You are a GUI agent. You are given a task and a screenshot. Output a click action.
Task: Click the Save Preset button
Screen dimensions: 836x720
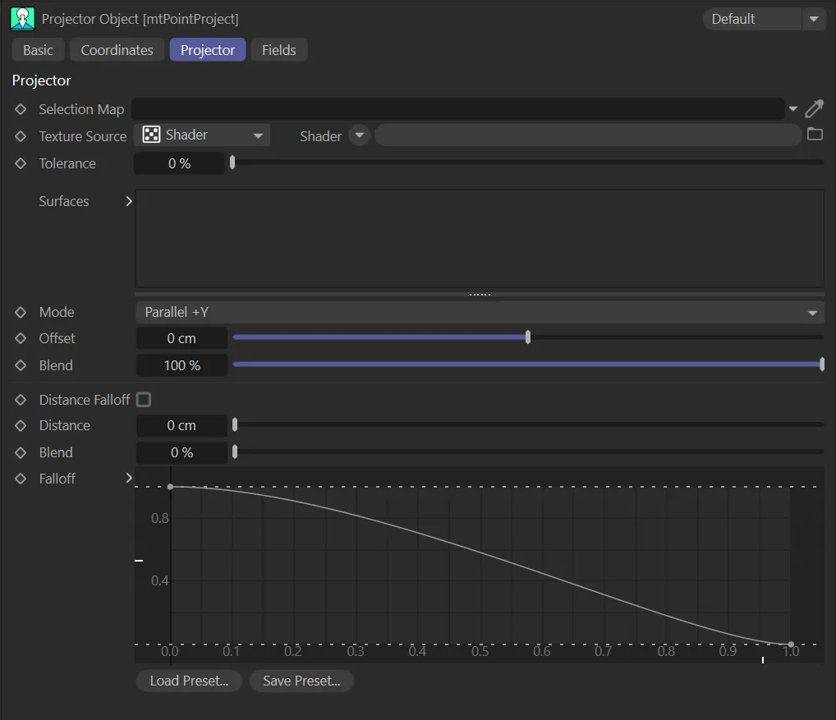click(301, 681)
